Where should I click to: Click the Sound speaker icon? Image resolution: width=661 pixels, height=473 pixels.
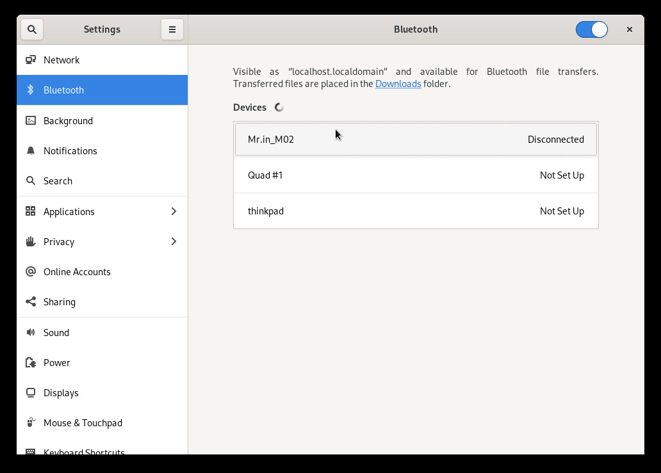click(31, 333)
